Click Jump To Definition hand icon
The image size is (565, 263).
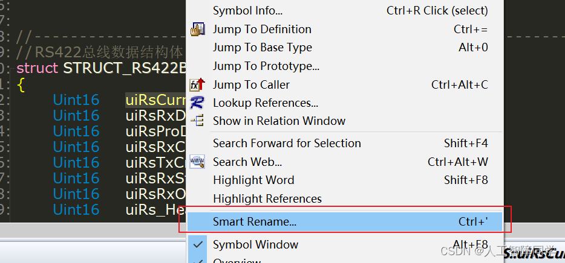pyautogui.click(x=197, y=29)
